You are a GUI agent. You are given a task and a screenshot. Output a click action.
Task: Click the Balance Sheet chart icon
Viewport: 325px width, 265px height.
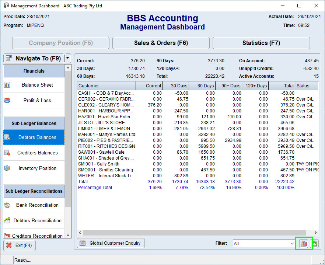click(x=7, y=85)
